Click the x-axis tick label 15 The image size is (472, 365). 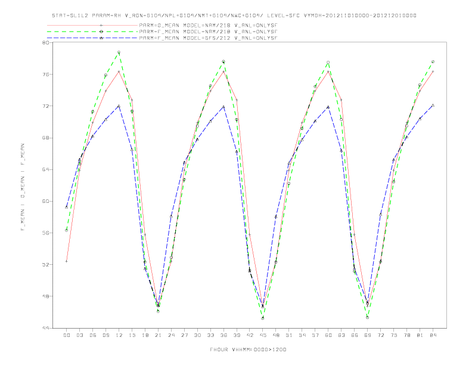(x=132, y=335)
